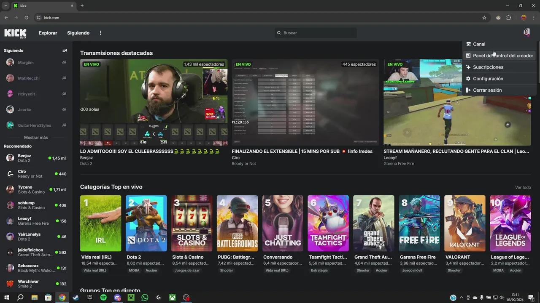
Task: Click the stream timestamp progress bar showing 2:03
Action: [164, 142]
